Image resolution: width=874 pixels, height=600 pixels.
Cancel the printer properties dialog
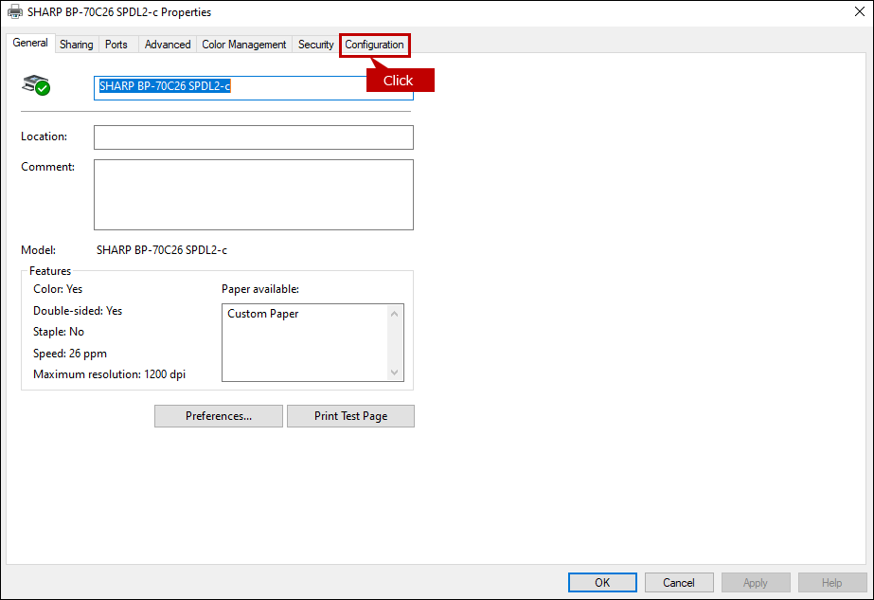pos(679,582)
